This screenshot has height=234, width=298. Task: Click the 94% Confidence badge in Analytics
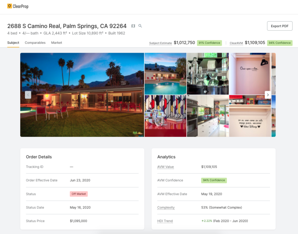click(214, 180)
